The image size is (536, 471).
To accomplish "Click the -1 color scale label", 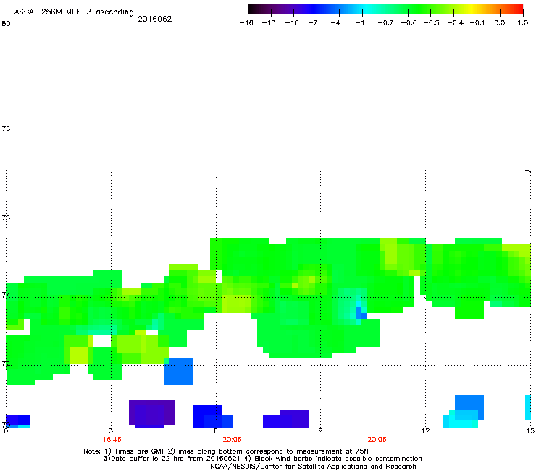I will [x=359, y=23].
